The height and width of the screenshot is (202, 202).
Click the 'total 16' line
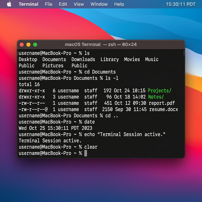[29, 84]
